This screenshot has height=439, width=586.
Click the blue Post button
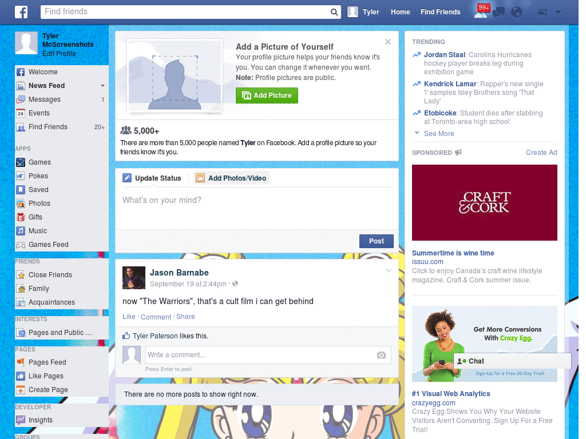pyautogui.click(x=377, y=241)
